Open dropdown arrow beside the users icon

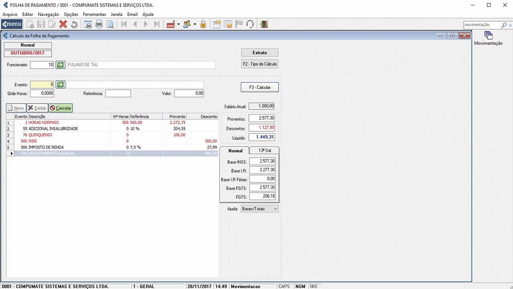[x=195, y=24]
